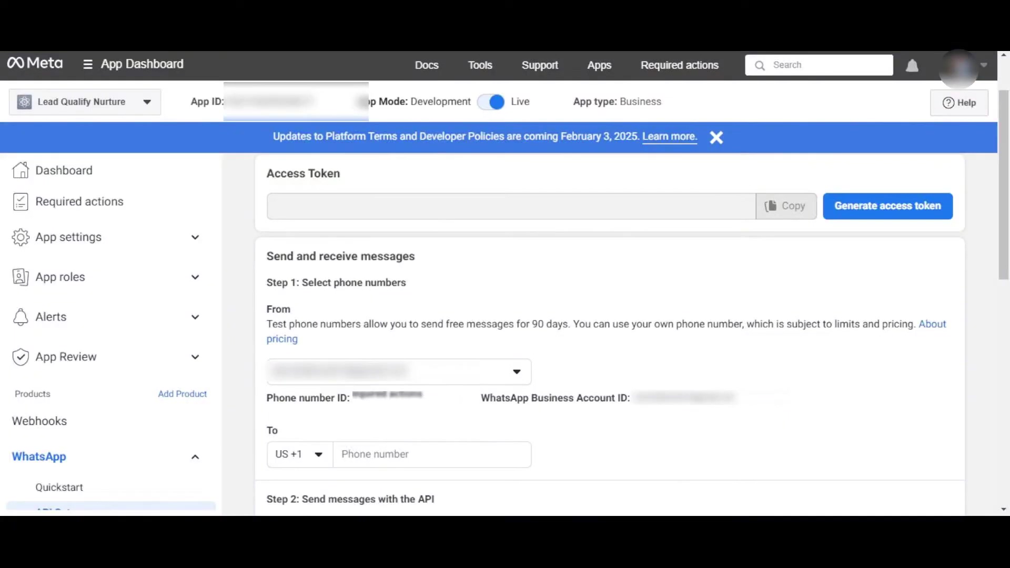Screen dimensions: 1010x568
Task: Expand the App roles section
Action: point(195,277)
